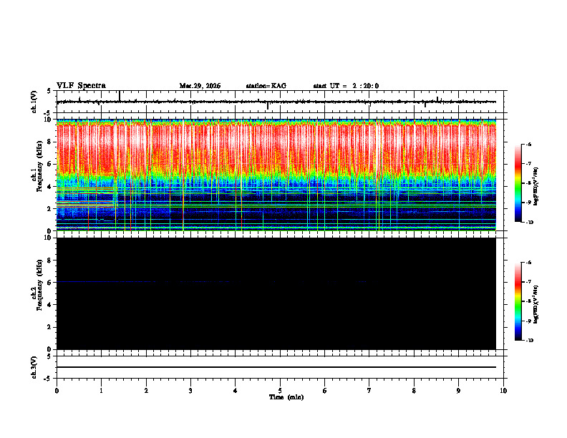This screenshot has height=438, width=567.
Task: Click the -9 label on ch.2 color scale
Action: click(x=528, y=321)
